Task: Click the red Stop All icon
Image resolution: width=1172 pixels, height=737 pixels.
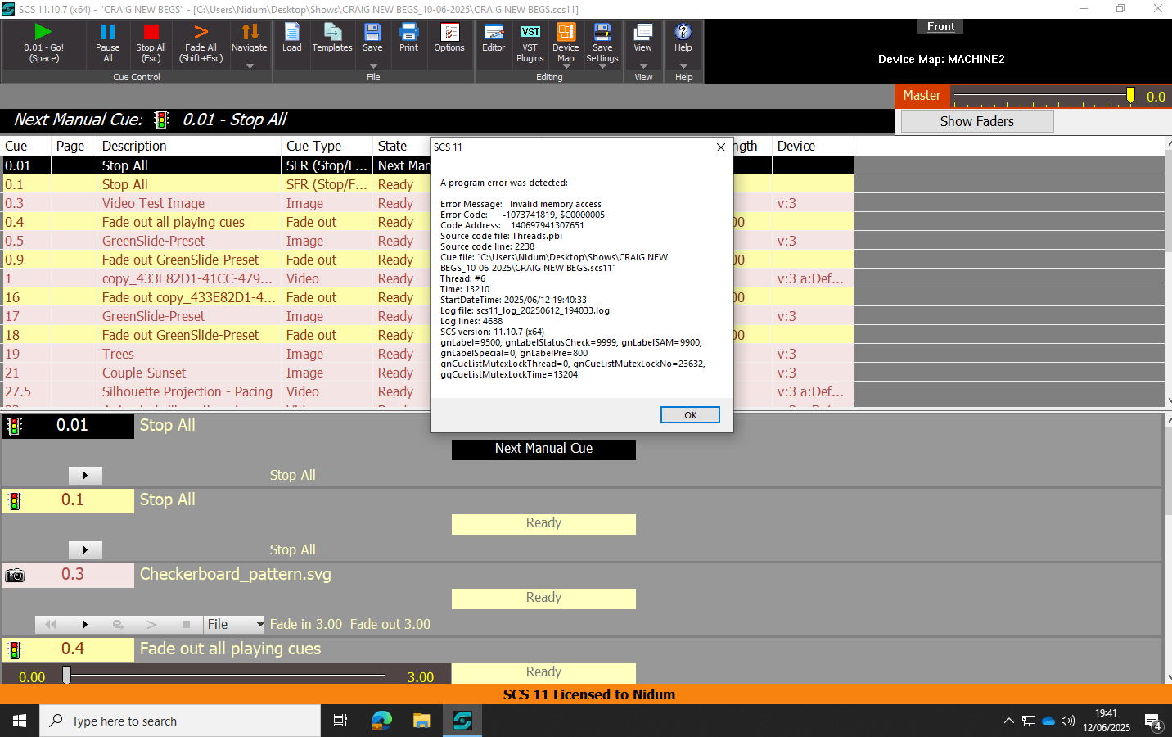Action: (151, 32)
